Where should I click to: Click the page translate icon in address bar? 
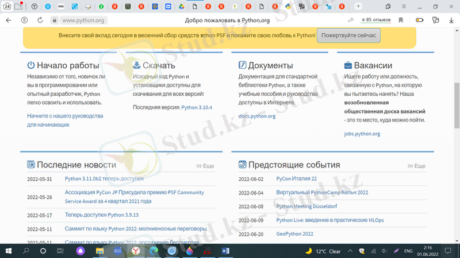[x=351, y=20]
